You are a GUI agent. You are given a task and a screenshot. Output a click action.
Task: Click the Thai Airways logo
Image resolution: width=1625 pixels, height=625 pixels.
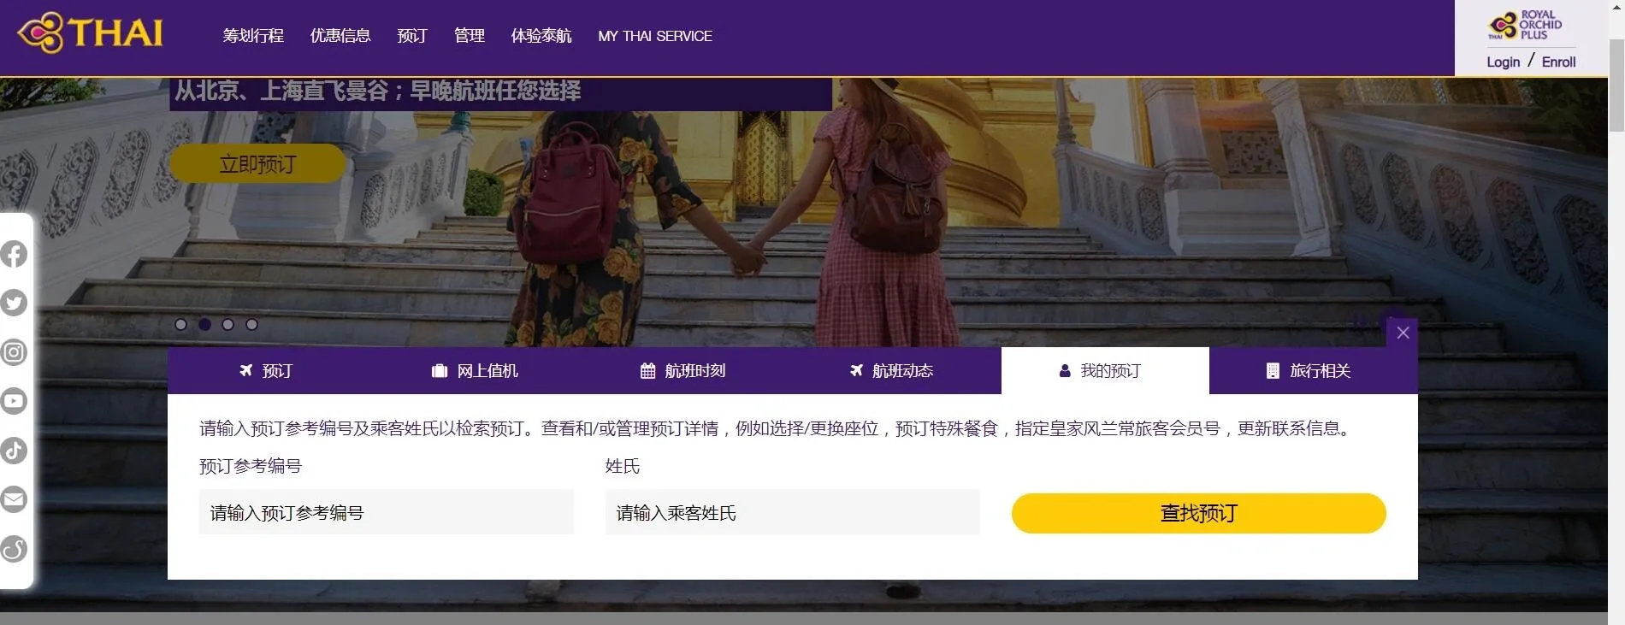tap(91, 34)
